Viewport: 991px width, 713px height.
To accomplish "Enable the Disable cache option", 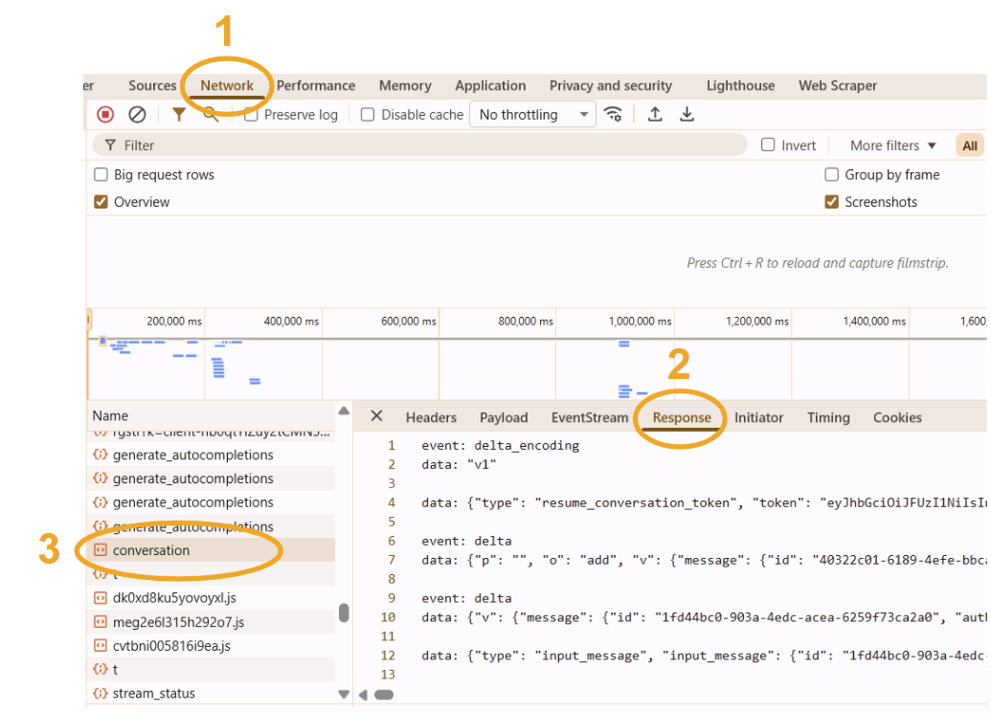I will click(x=368, y=114).
